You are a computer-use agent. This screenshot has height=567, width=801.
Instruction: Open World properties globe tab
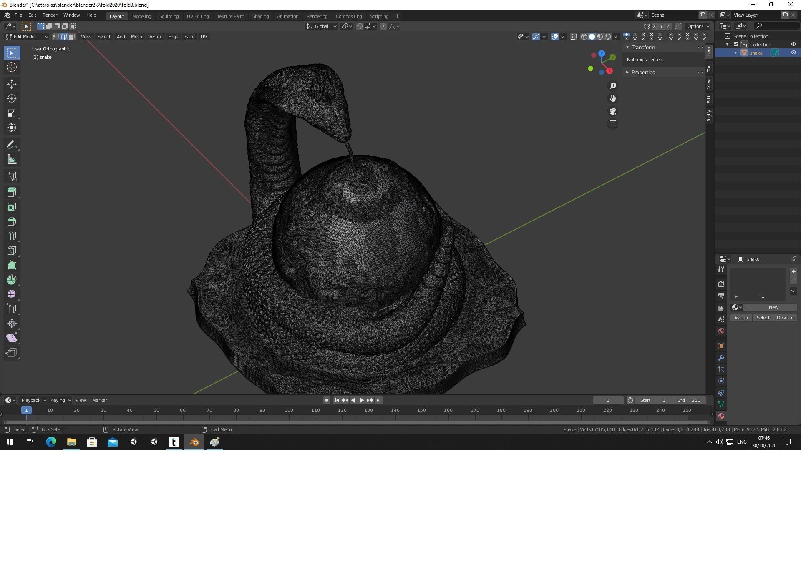point(721,331)
